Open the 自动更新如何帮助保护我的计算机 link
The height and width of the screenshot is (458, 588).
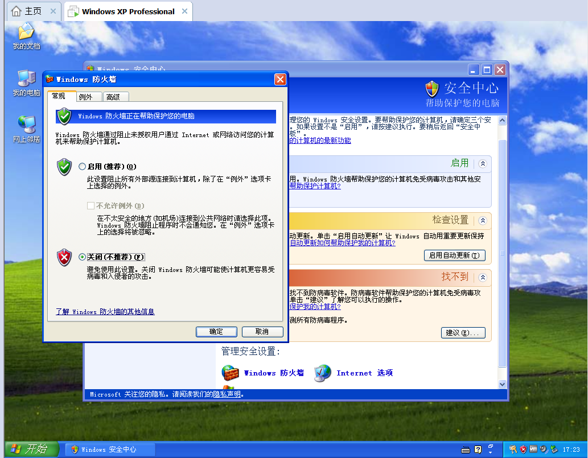pos(342,243)
